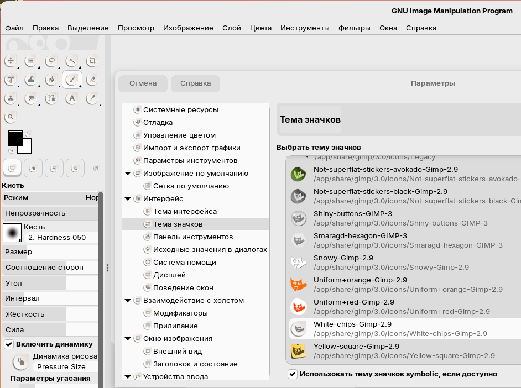Image resolution: width=521 pixels, height=388 pixels.
Task: Click the Yellow-square-Gimp-2.9 theme icon
Action: click(x=298, y=351)
